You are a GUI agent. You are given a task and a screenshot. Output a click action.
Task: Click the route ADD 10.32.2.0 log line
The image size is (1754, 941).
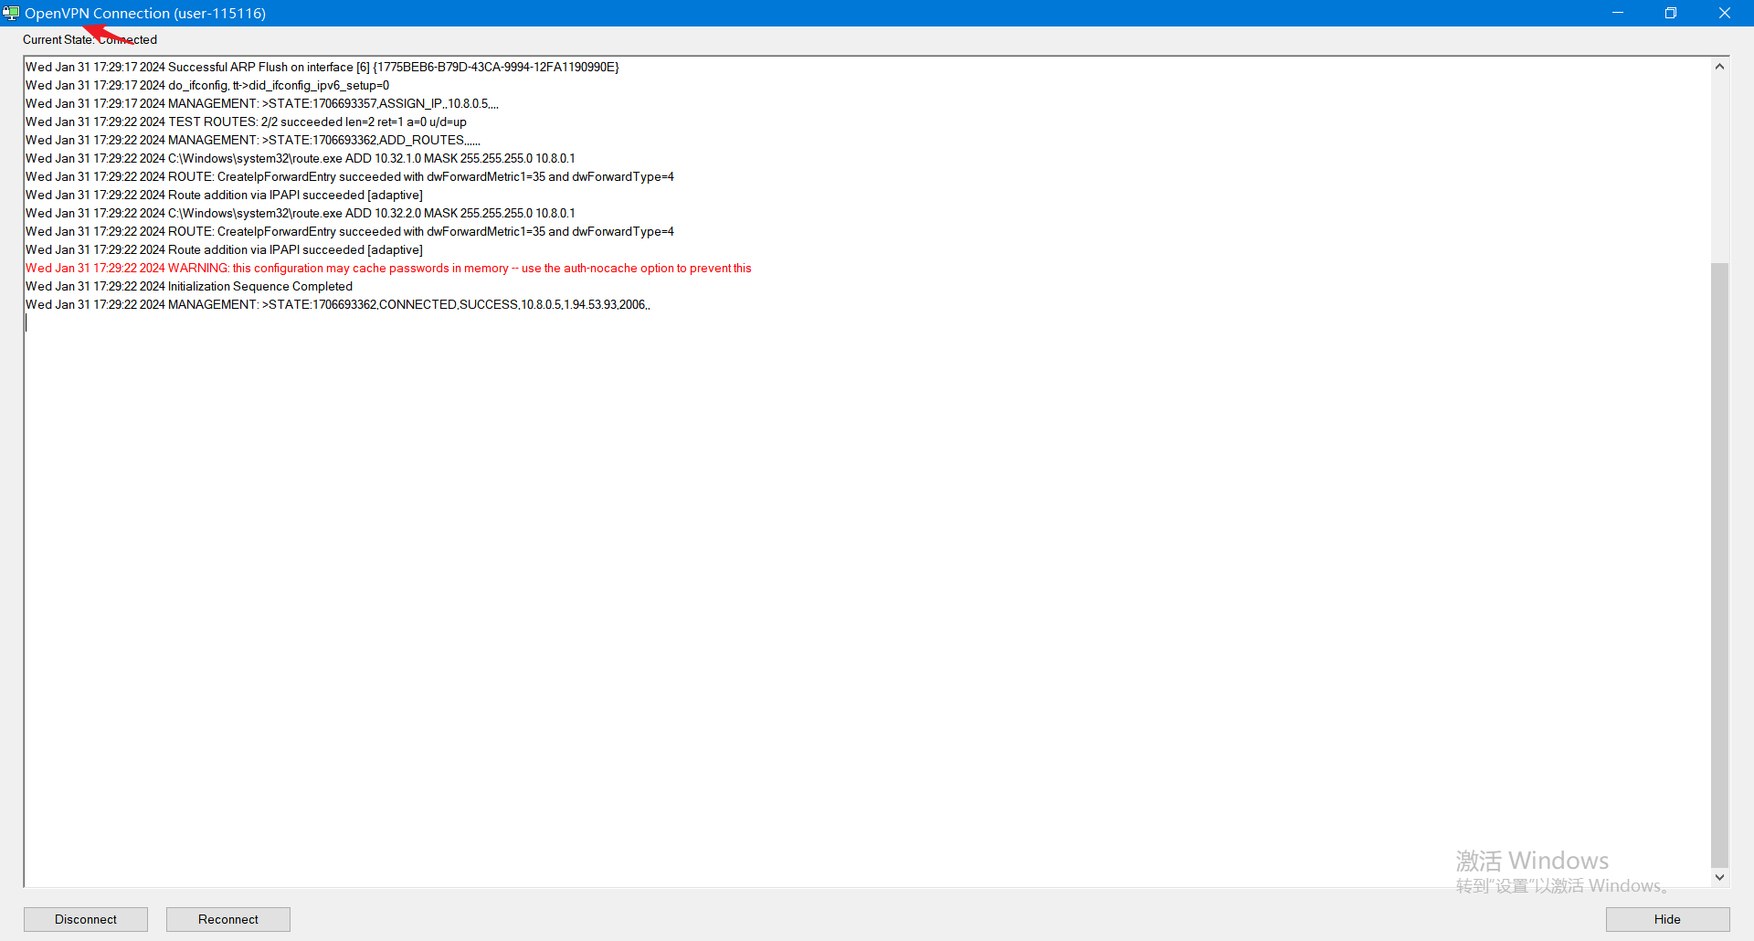tap(301, 213)
